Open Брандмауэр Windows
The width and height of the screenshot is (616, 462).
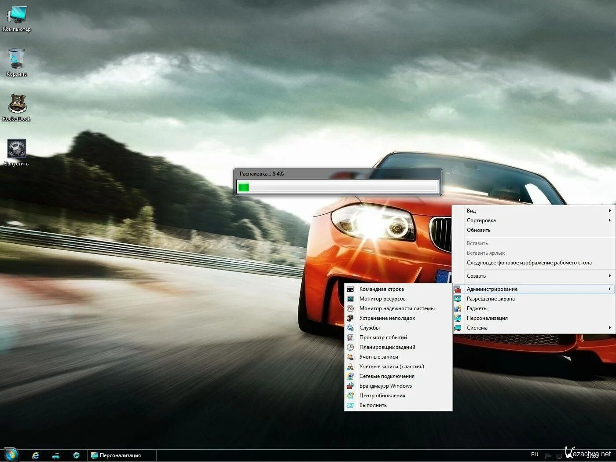pyautogui.click(x=398, y=386)
